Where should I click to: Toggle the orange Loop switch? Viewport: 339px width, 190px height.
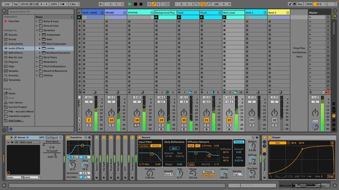pos(203,4)
